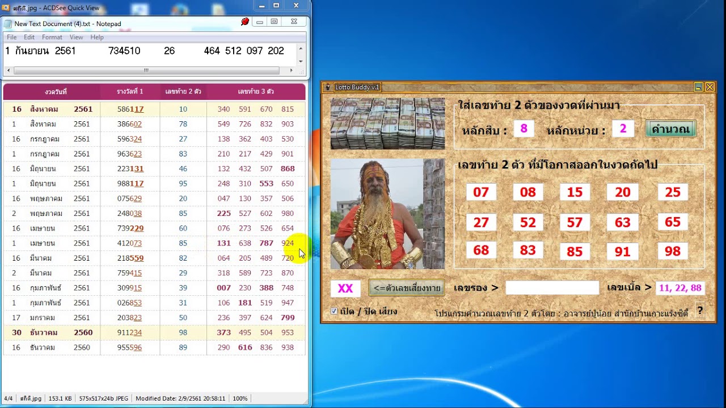Click the Notepad vertical scroll up arrow
726x408 pixels.
coord(301,49)
